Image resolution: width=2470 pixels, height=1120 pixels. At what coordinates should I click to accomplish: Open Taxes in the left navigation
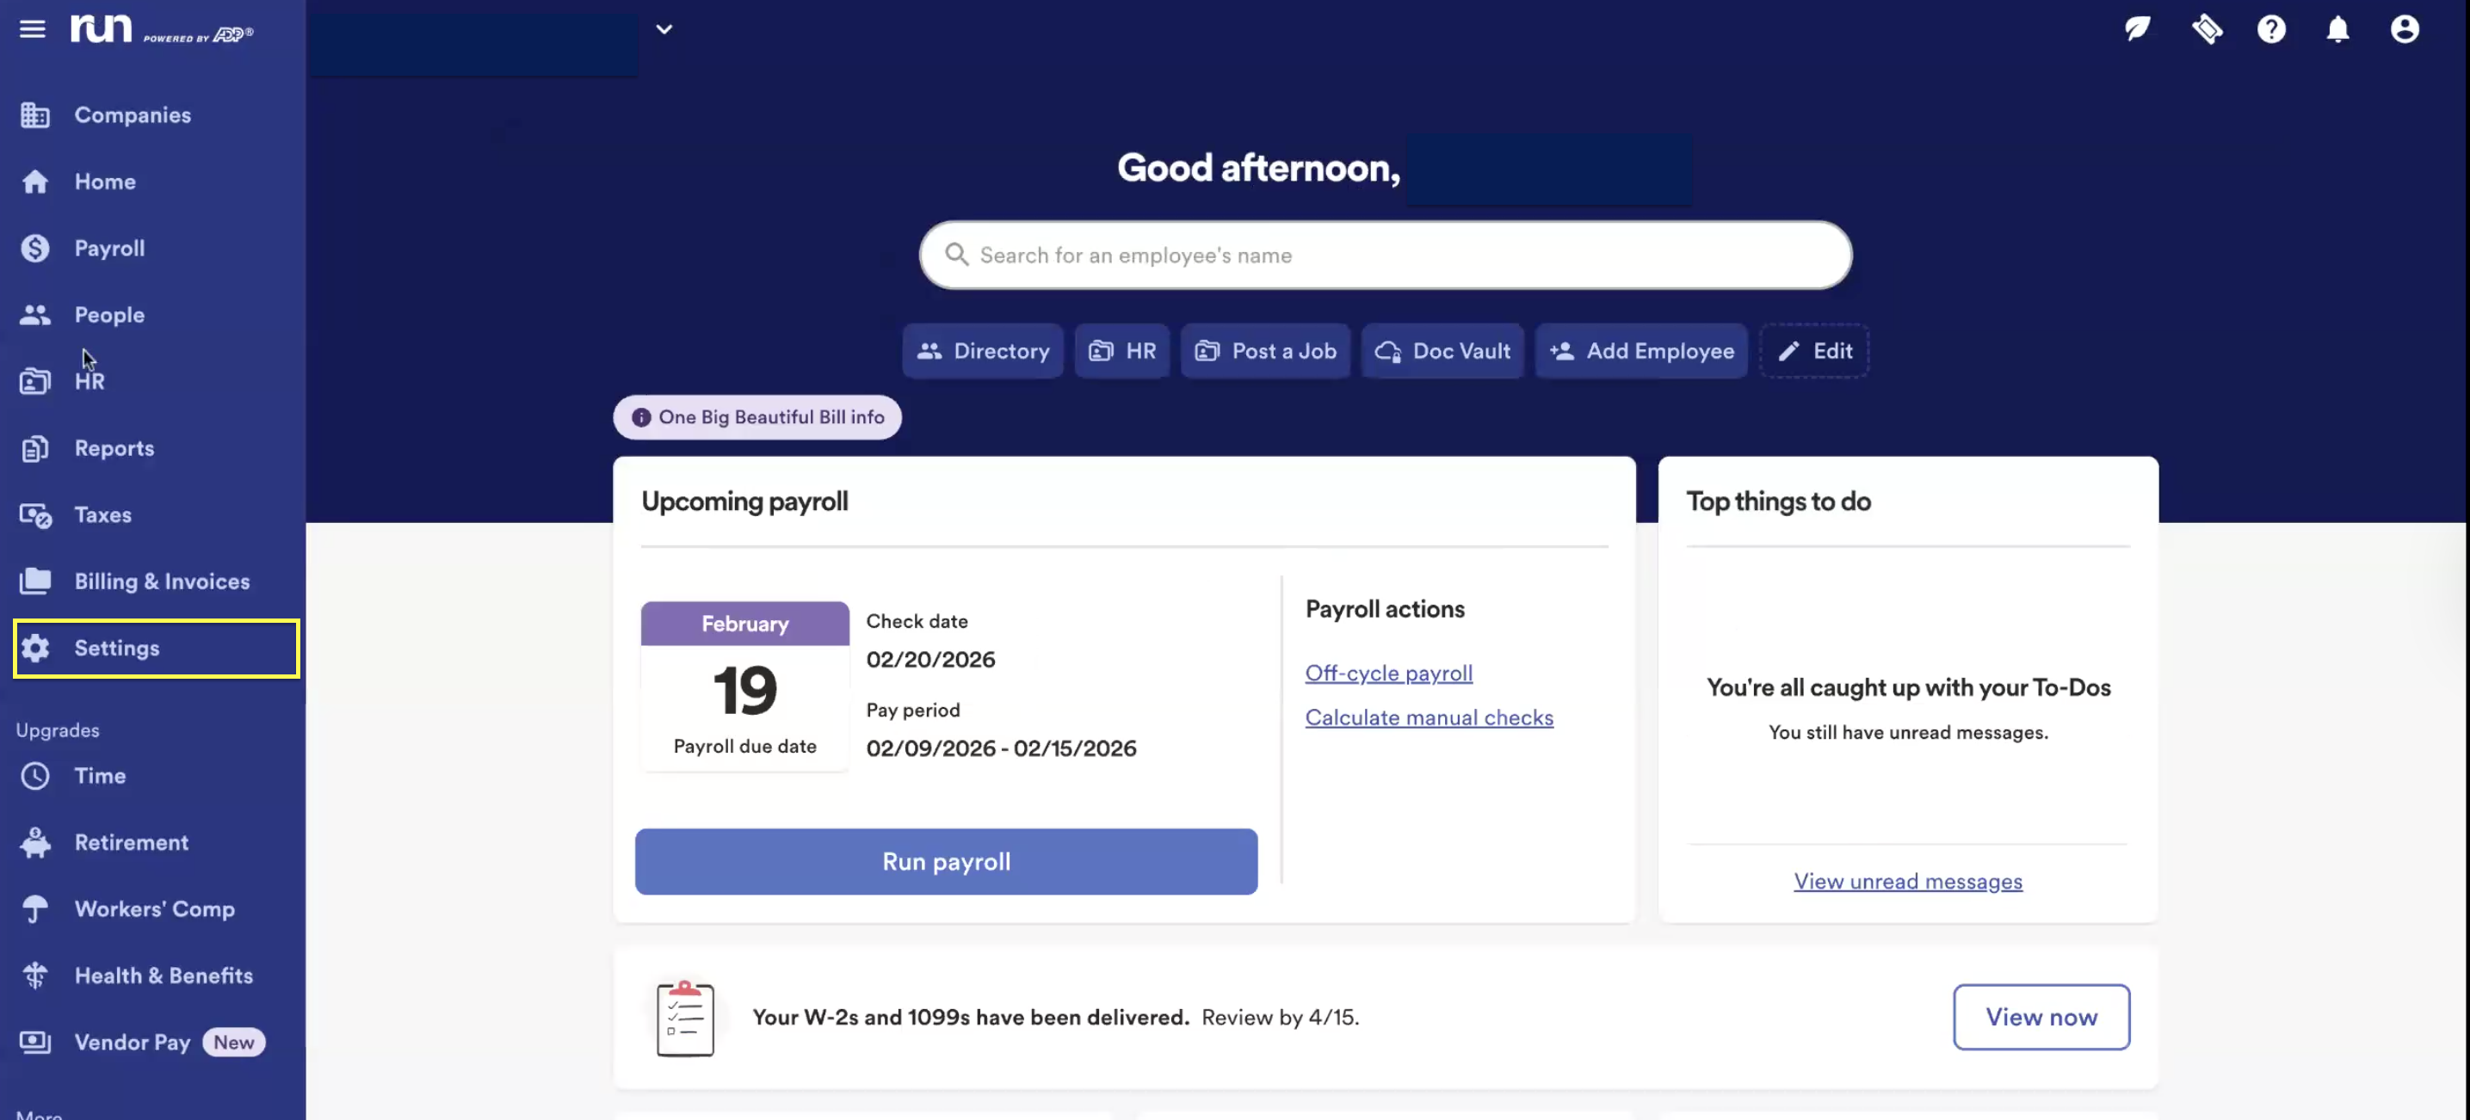pyautogui.click(x=102, y=514)
